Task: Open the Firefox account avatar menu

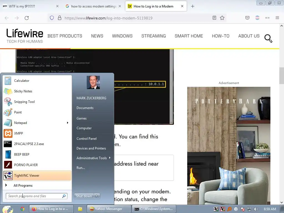Action: pos(257,18)
